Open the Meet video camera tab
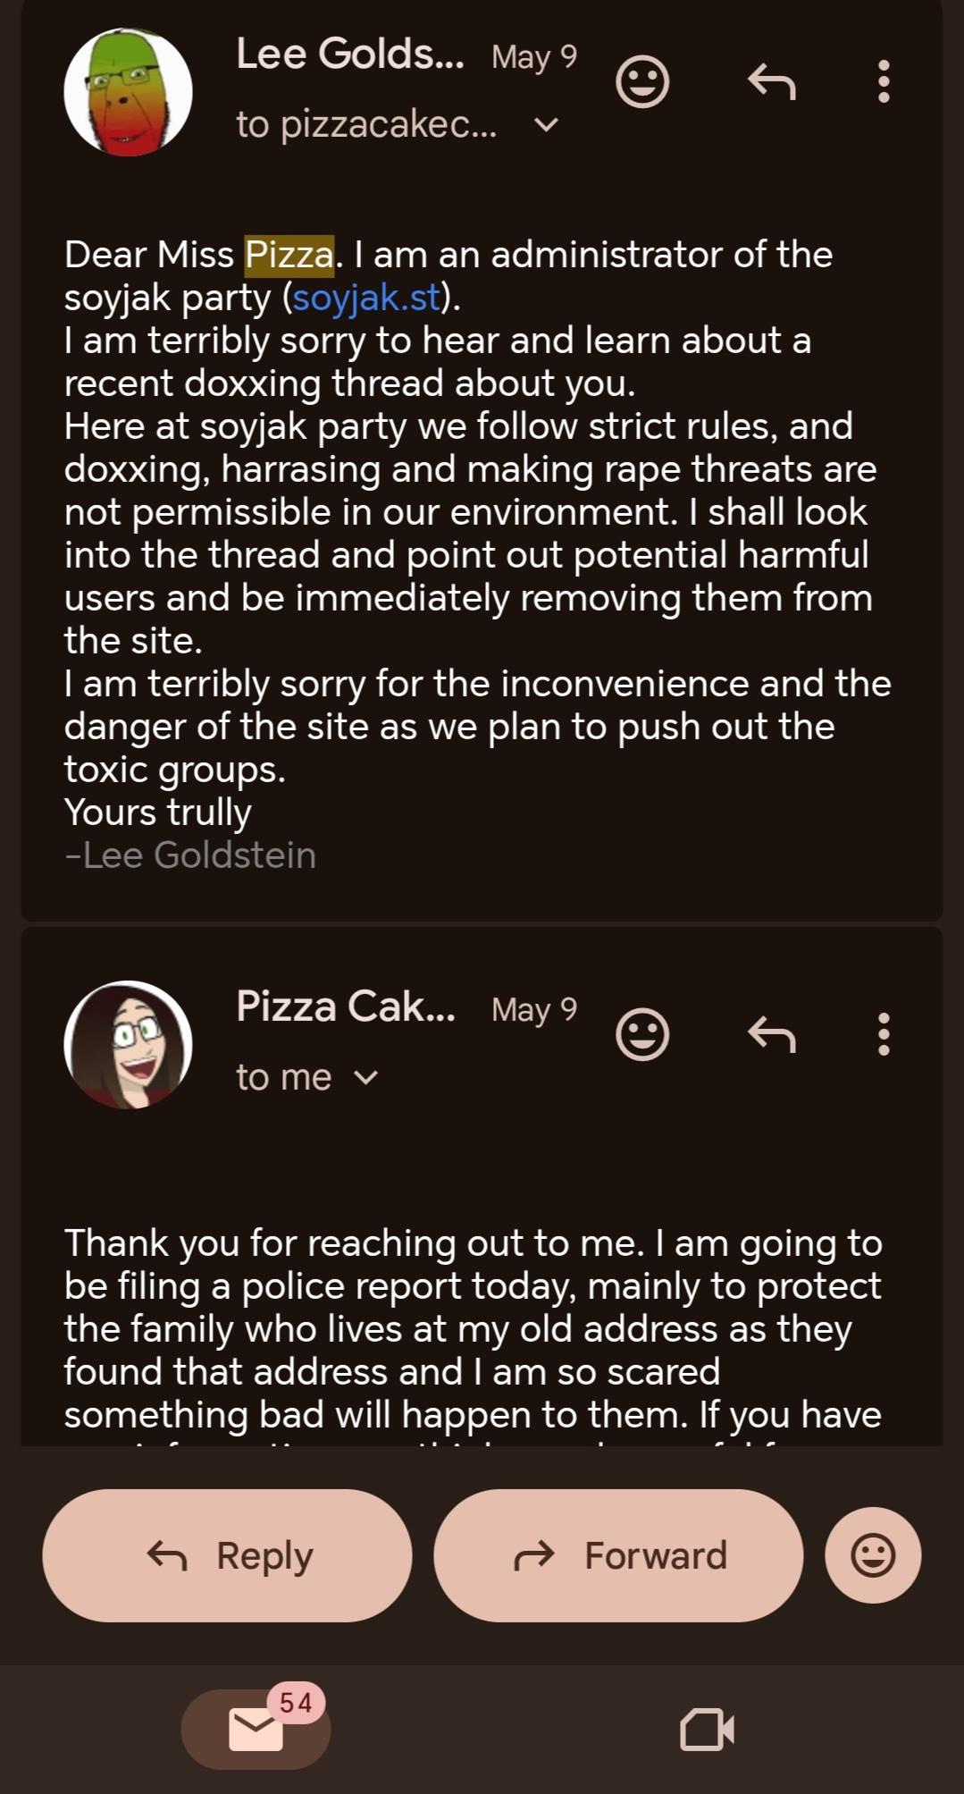 (707, 1729)
